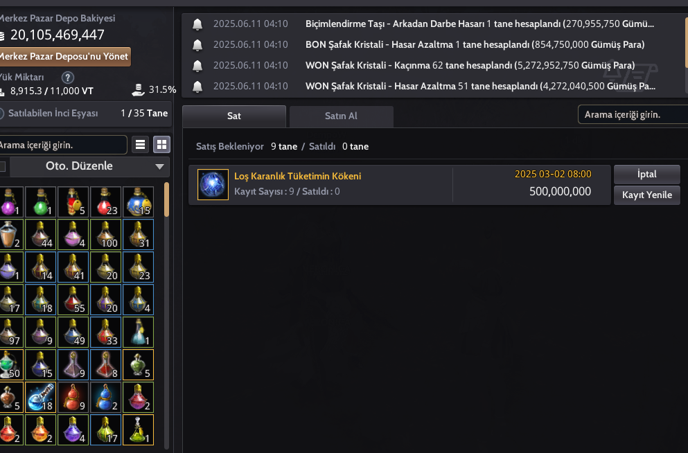Viewport: 688px width, 453px height.
Task: Switch inventory to list view icon
Action: pyautogui.click(x=141, y=145)
